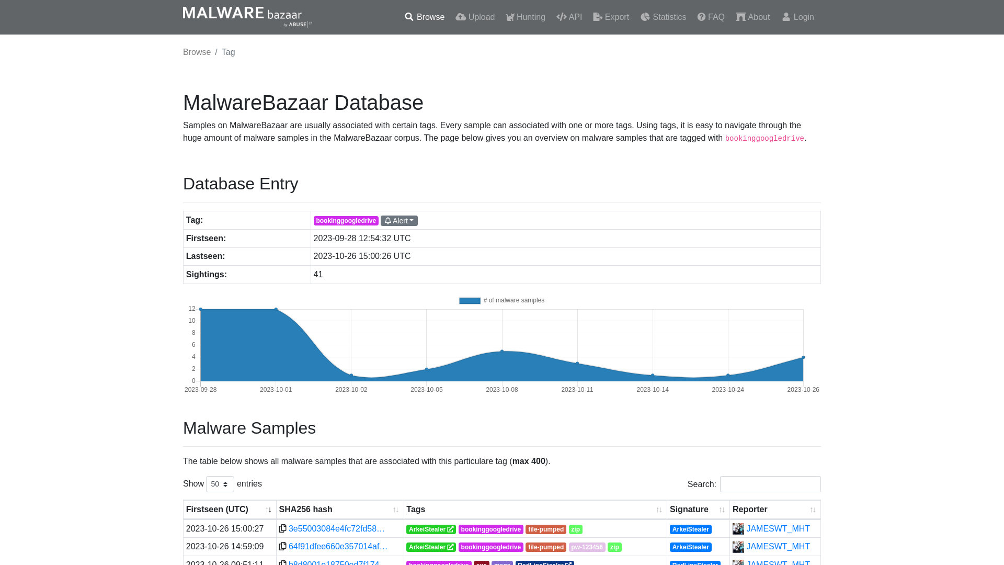Click JAMESWT_MHT avatar in 15:00:27 row
Screen dimensions: 1004x565
click(738, 529)
